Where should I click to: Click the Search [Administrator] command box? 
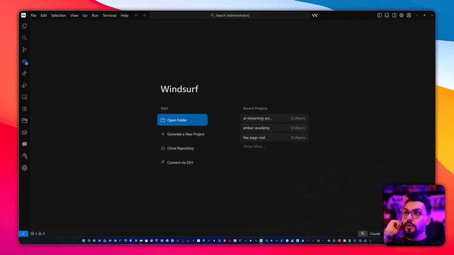229,15
